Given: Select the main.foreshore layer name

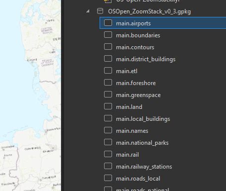Looking at the screenshot, I should pos(136,83).
